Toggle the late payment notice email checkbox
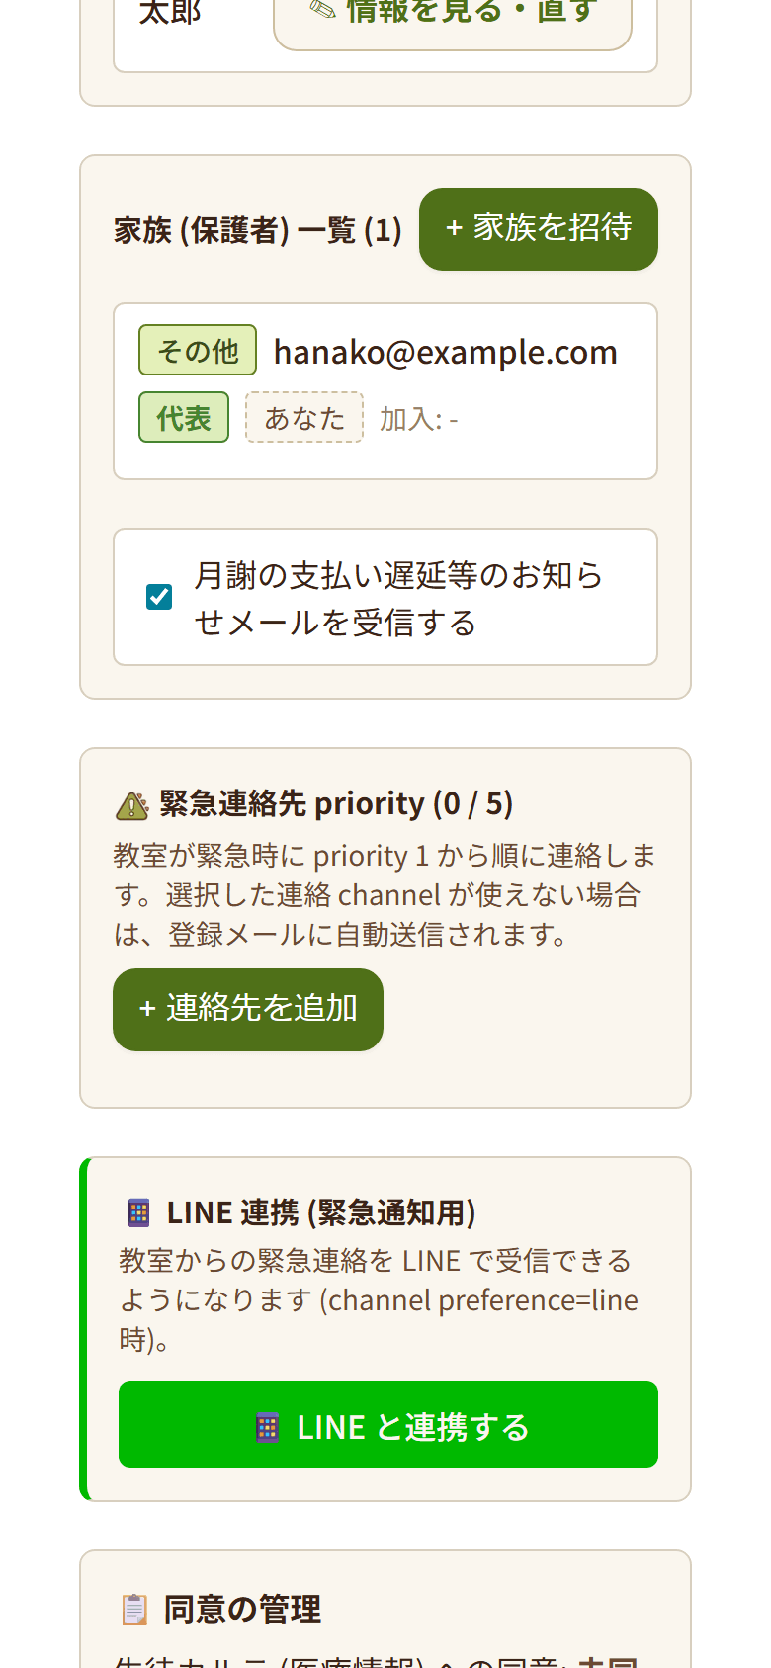The width and height of the screenshot is (771, 1668). coord(159,597)
